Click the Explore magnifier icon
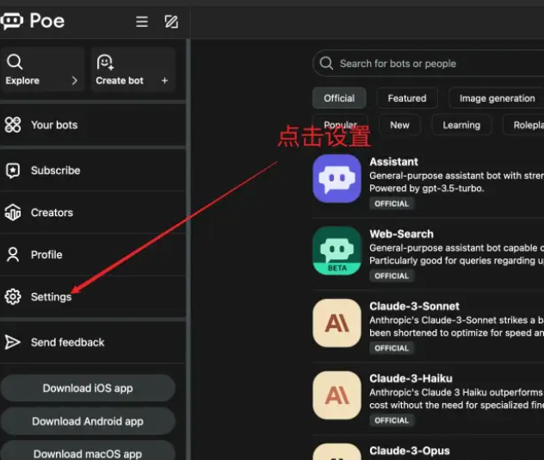544x460 pixels. click(x=15, y=62)
